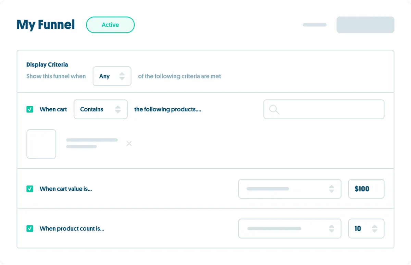Click the magnifying glass search icon
This screenshot has height=265, width=411.
274,110
